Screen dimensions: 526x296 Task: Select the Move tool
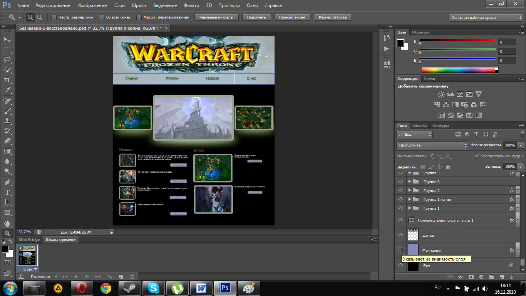7,39
